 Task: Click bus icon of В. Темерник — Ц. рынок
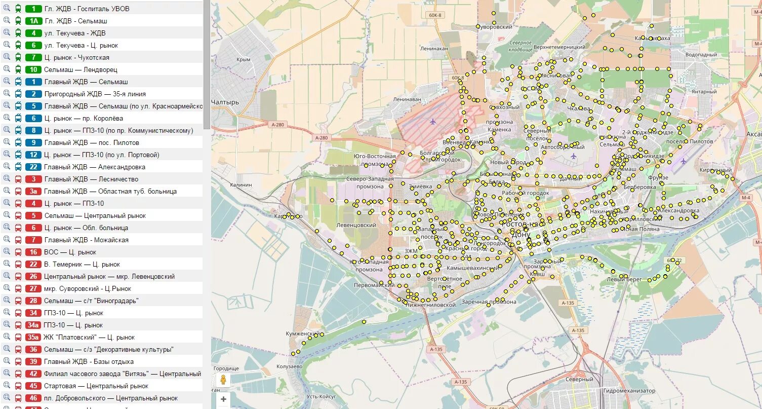click(18, 264)
